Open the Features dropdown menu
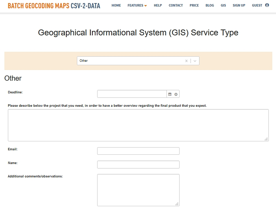 (x=137, y=5)
